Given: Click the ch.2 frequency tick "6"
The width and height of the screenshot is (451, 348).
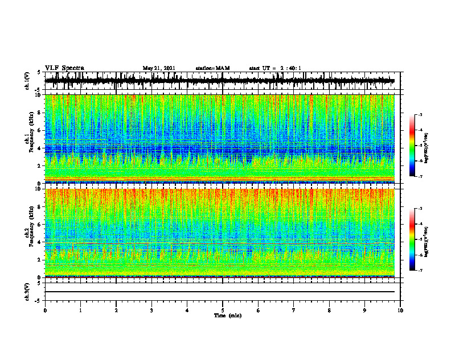Looking at the screenshot, I should tap(40, 225).
